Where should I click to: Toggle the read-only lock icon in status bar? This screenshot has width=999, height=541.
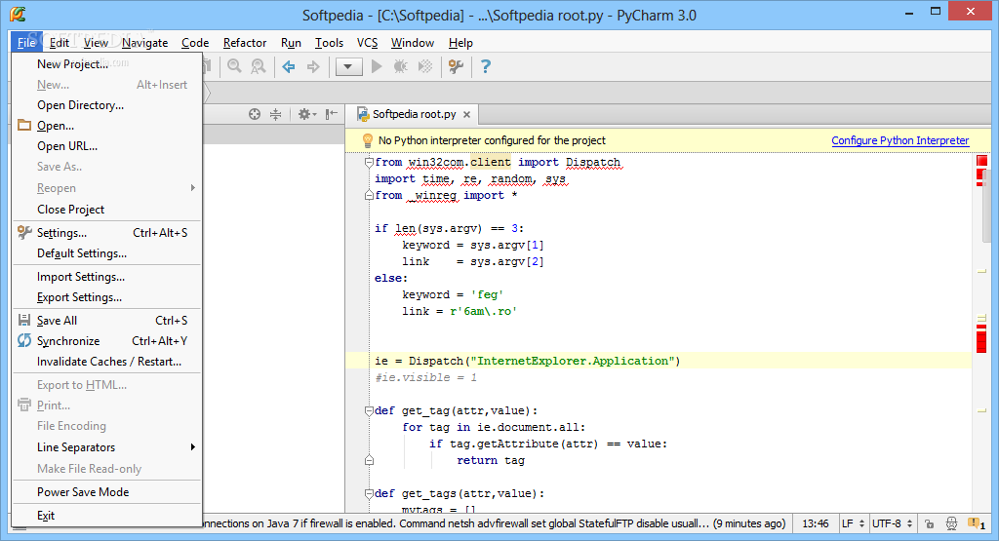(929, 523)
